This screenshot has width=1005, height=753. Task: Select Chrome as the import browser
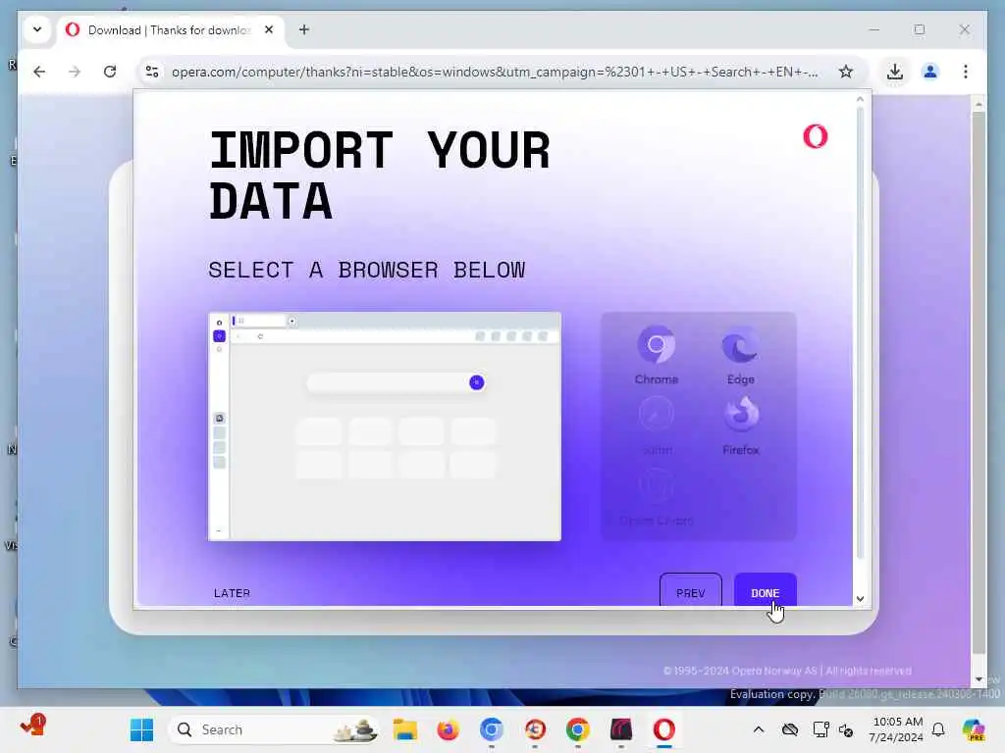click(656, 355)
